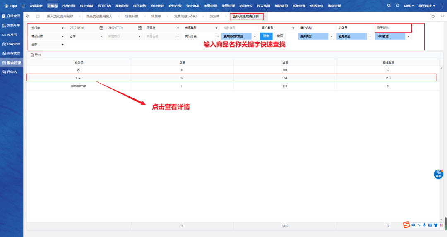Click the home icon in tab bar
The height and width of the screenshot is (237, 447).
38,16
